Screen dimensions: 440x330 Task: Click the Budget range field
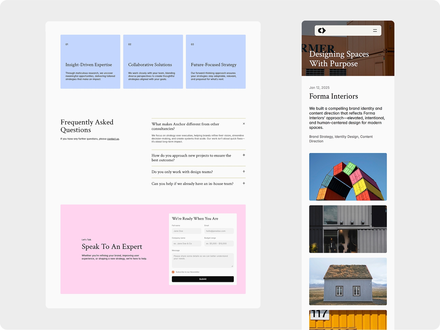point(219,243)
